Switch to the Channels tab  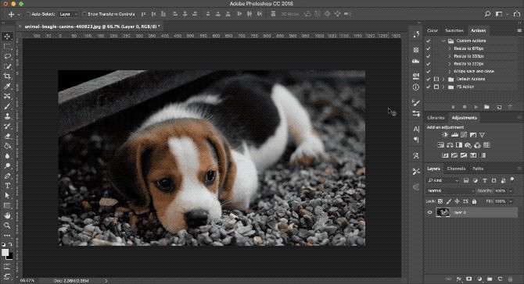coord(456,169)
